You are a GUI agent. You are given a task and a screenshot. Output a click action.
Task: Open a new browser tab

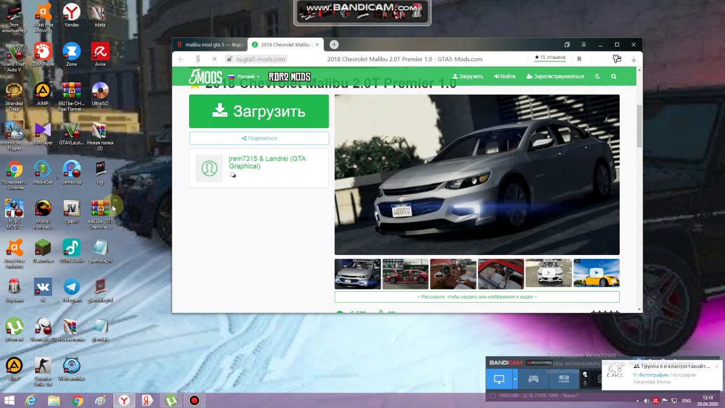point(334,45)
